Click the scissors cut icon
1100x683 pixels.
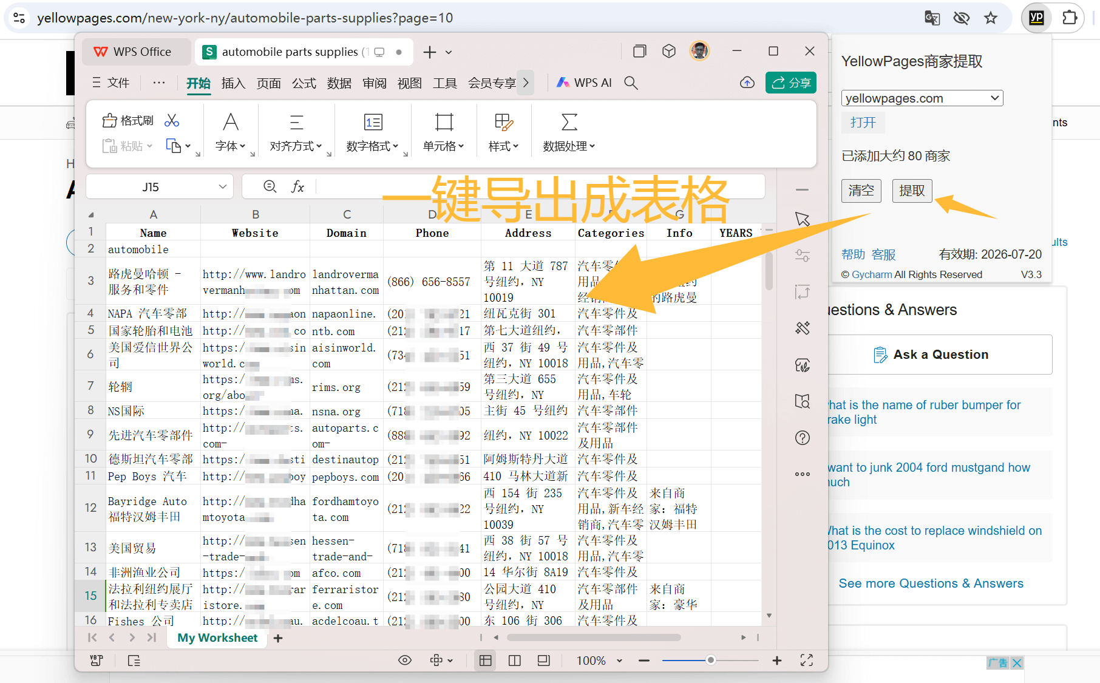(172, 121)
